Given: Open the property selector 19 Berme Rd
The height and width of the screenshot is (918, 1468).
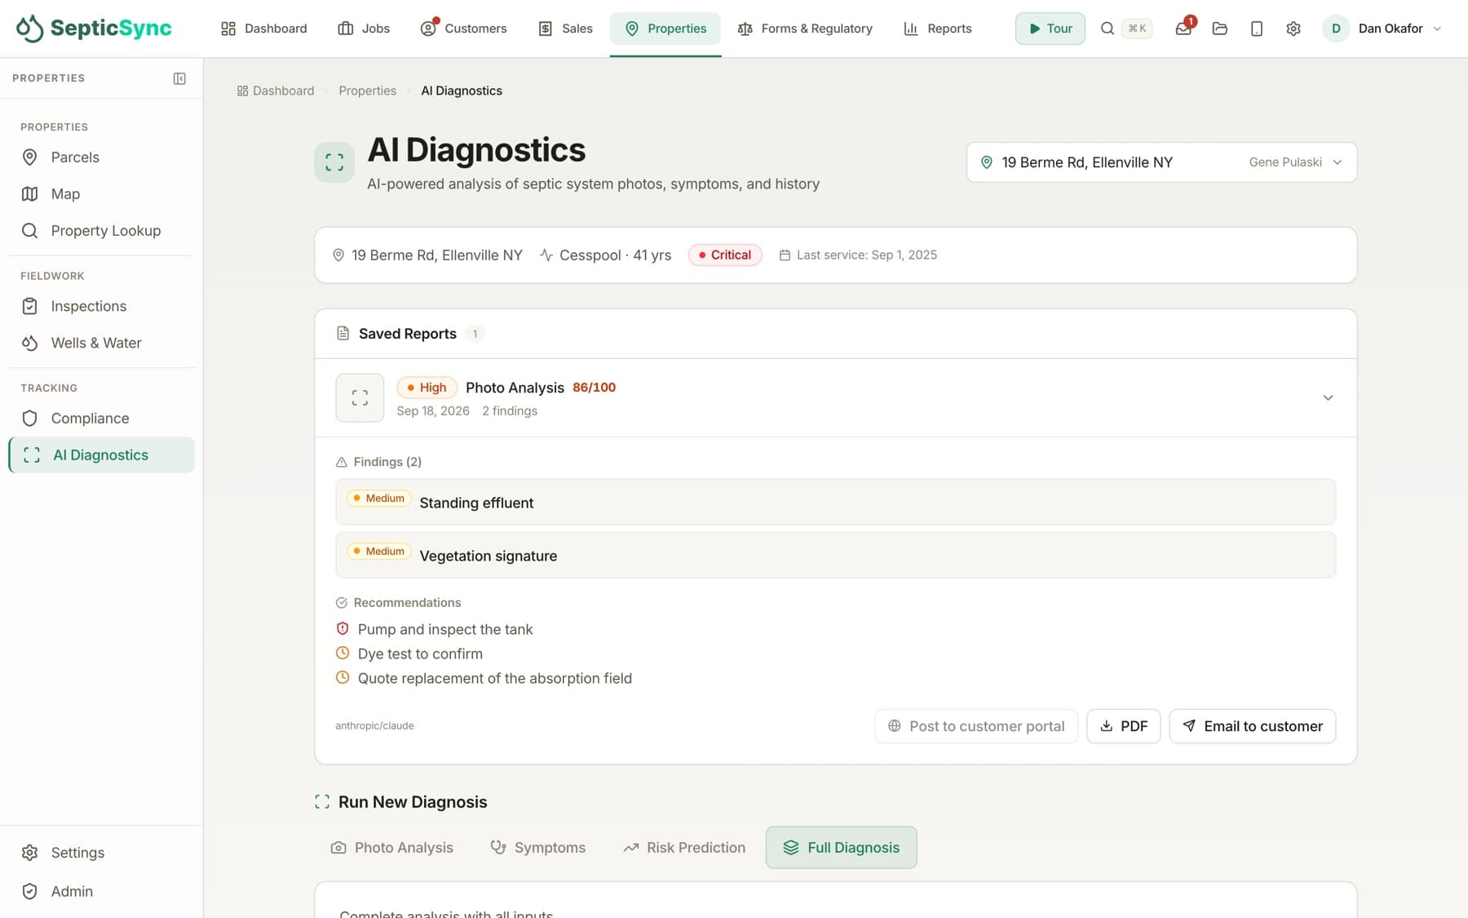Looking at the screenshot, I should (1161, 162).
